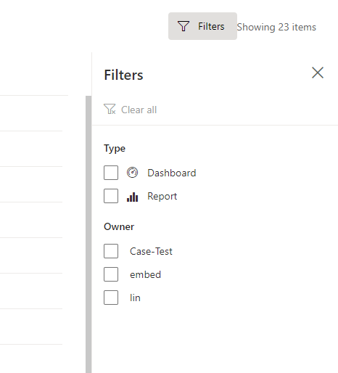The width and height of the screenshot is (338, 373).
Task: Click the Dashboard gauge icon
Action: coord(132,173)
